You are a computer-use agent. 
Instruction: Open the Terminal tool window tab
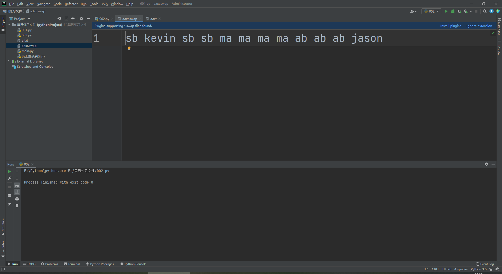pos(72,264)
